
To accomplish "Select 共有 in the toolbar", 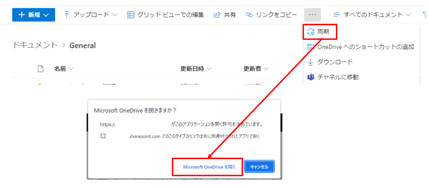I will pyautogui.click(x=225, y=15).
